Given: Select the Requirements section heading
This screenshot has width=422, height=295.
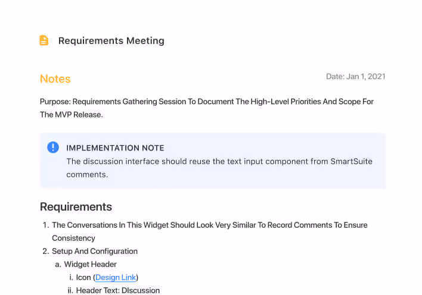Looking at the screenshot, I should point(76,207).
